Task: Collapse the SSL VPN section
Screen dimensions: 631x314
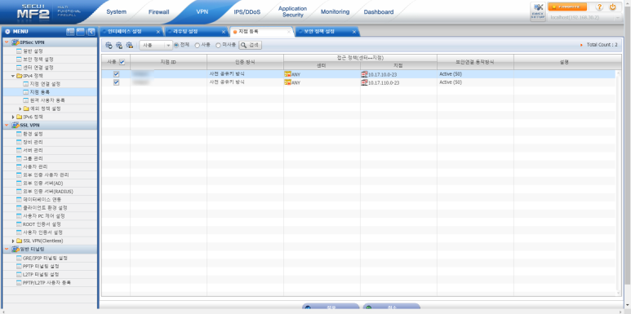Action: pyautogui.click(x=7, y=125)
